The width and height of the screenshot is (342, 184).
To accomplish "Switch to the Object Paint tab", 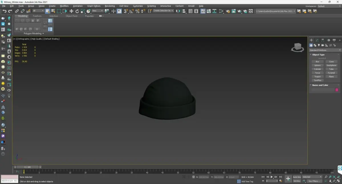I will pyautogui.click(x=72, y=16).
